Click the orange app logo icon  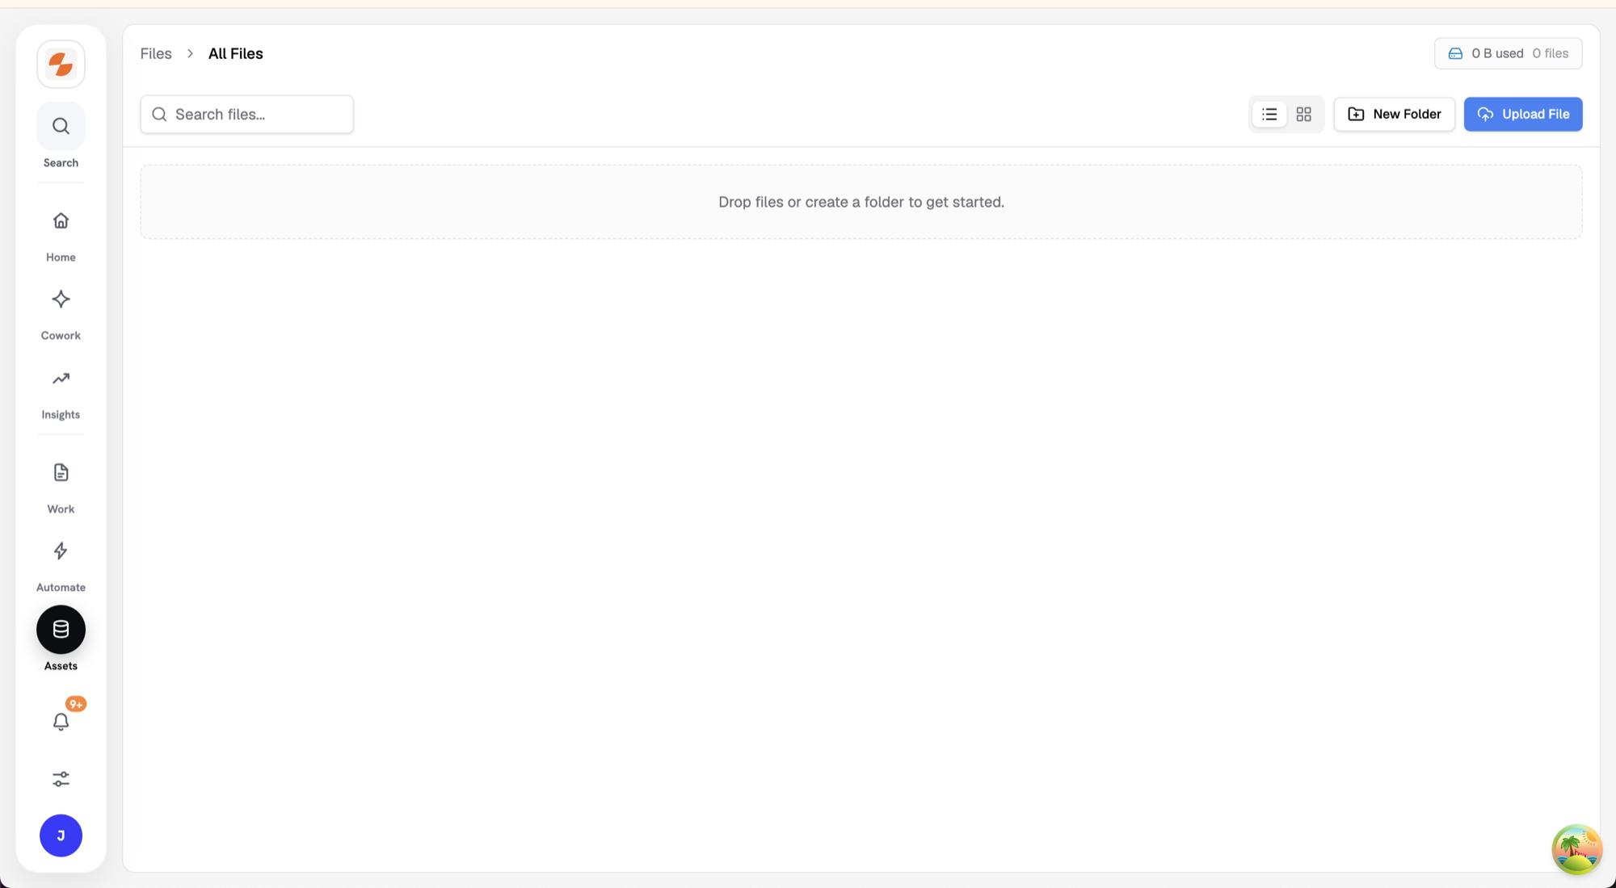61,64
